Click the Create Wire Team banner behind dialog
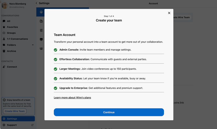The image size is (217, 129). click(182, 17)
